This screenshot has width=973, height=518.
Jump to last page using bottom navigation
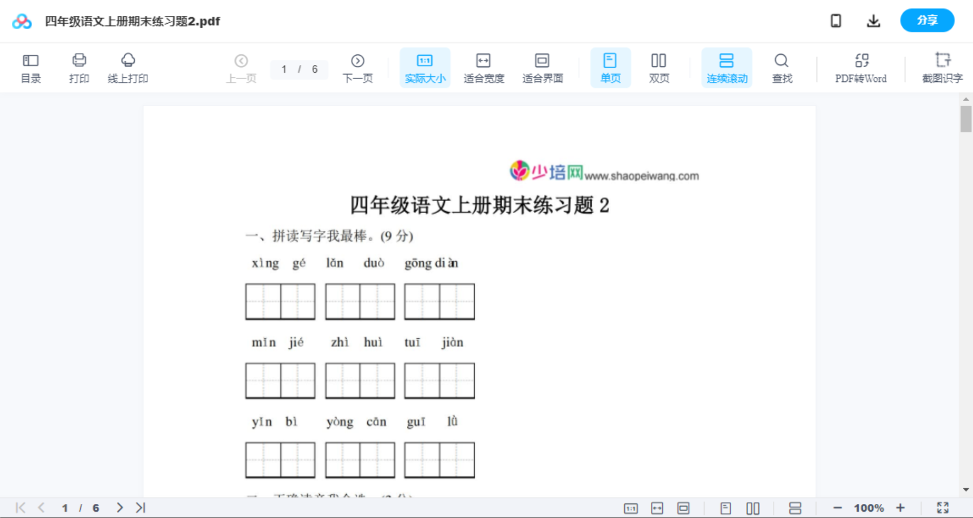140,507
